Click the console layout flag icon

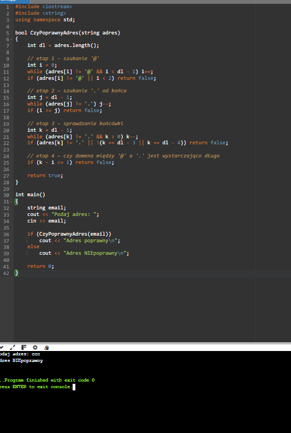24,347
